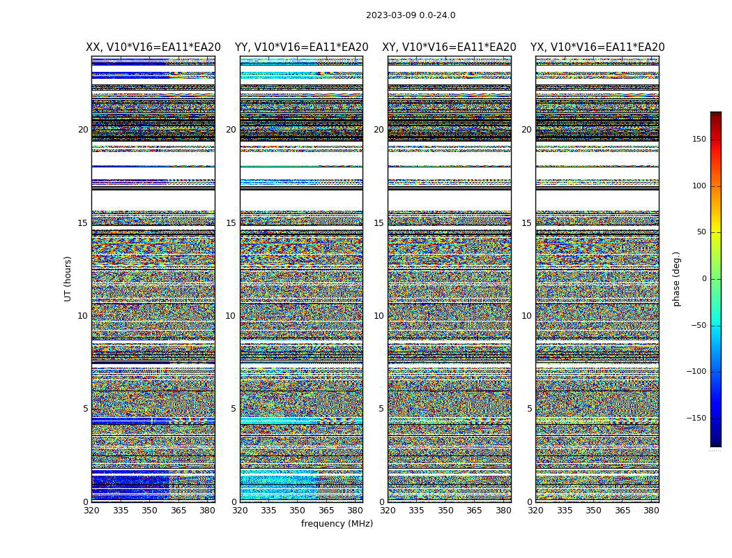
Task: Click the phase colorbar gradient
Action: 716,279
